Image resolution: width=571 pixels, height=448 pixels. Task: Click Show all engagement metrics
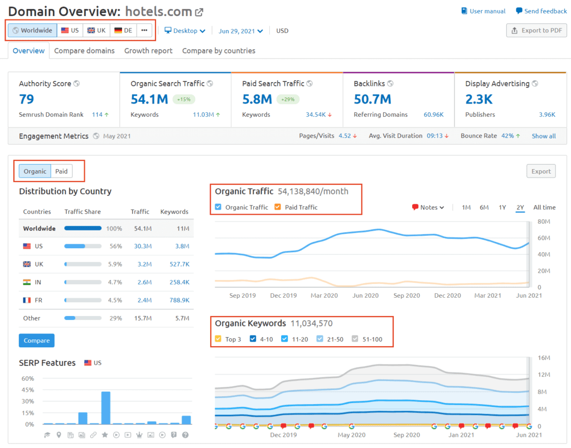pyautogui.click(x=544, y=136)
